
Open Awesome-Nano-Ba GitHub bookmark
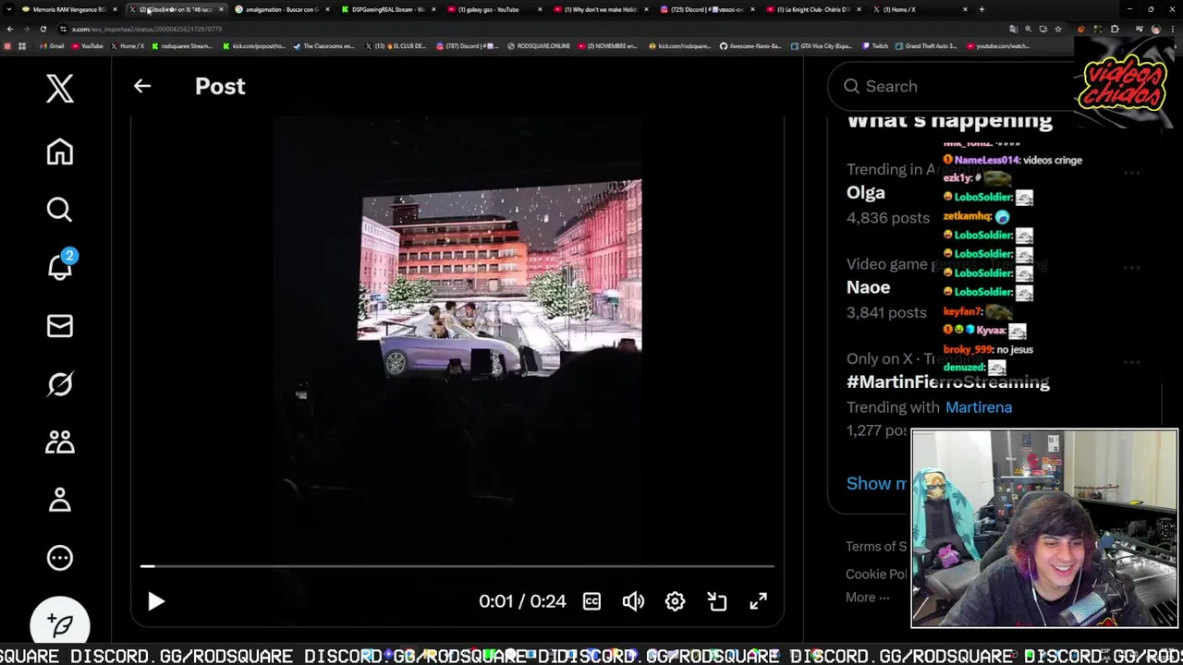tap(750, 46)
